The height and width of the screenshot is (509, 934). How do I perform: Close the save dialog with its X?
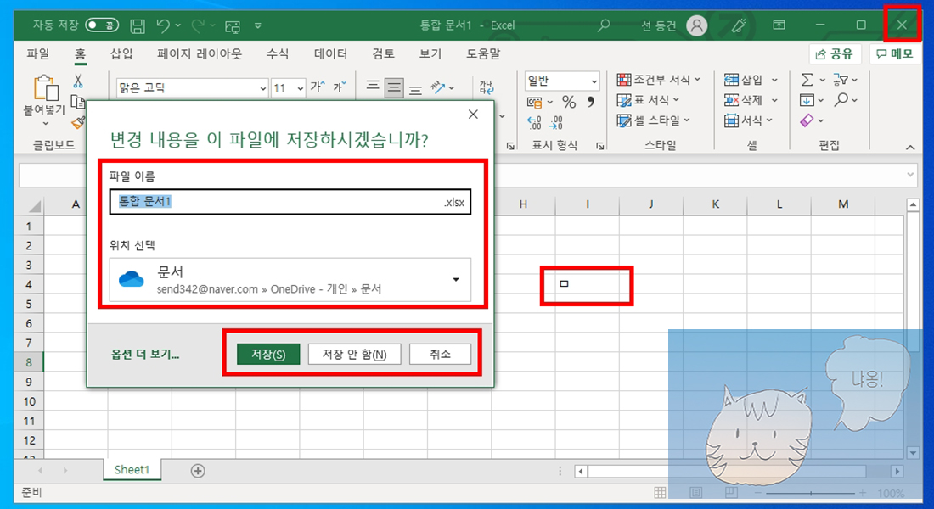[473, 115]
